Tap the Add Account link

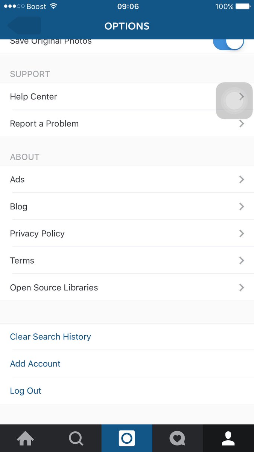(35, 363)
